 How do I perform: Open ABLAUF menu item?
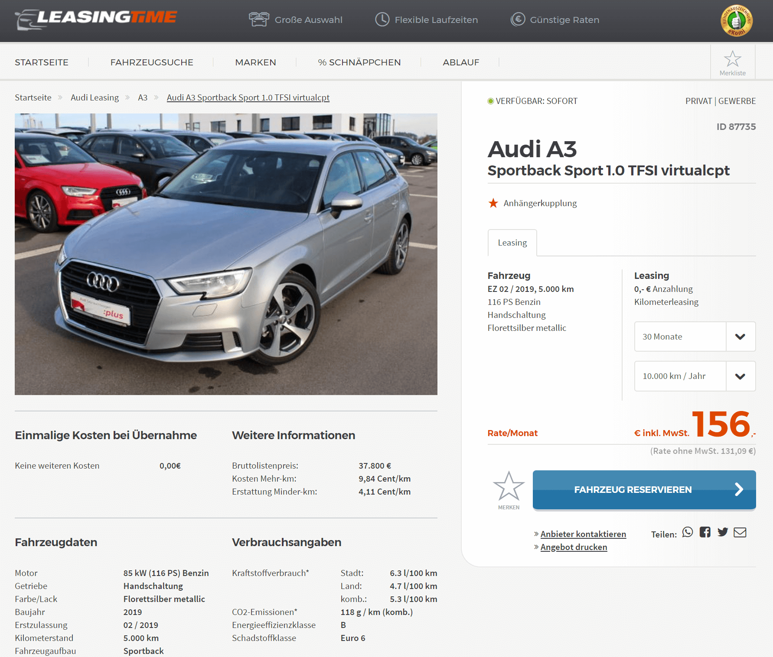click(461, 62)
